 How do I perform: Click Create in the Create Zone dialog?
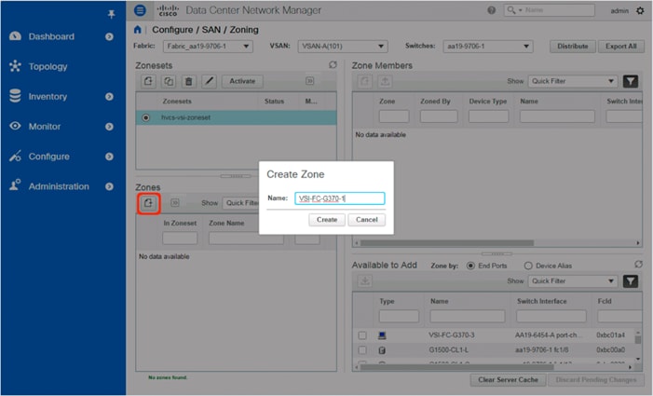coord(327,220)
